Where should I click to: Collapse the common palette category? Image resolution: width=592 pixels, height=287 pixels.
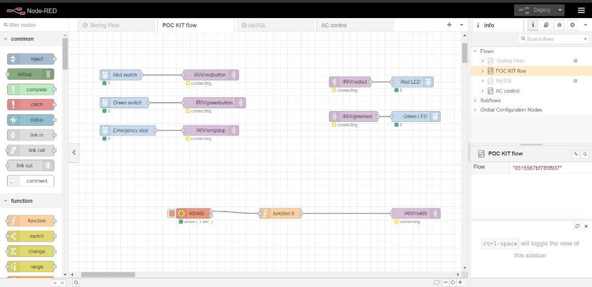[6, 39]
